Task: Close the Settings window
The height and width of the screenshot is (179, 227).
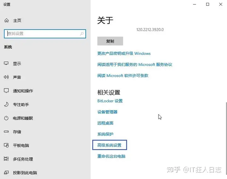Action: click(221, 4)
